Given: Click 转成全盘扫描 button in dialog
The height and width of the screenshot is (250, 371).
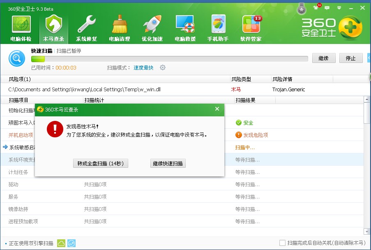Looking at the screenshot, I should (x=101, y=163).
